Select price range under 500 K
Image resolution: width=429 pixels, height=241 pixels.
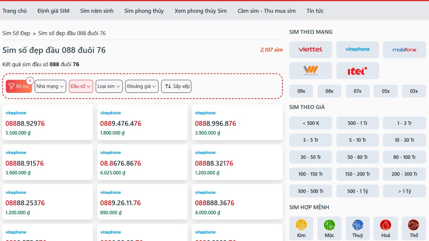point(311,123)
